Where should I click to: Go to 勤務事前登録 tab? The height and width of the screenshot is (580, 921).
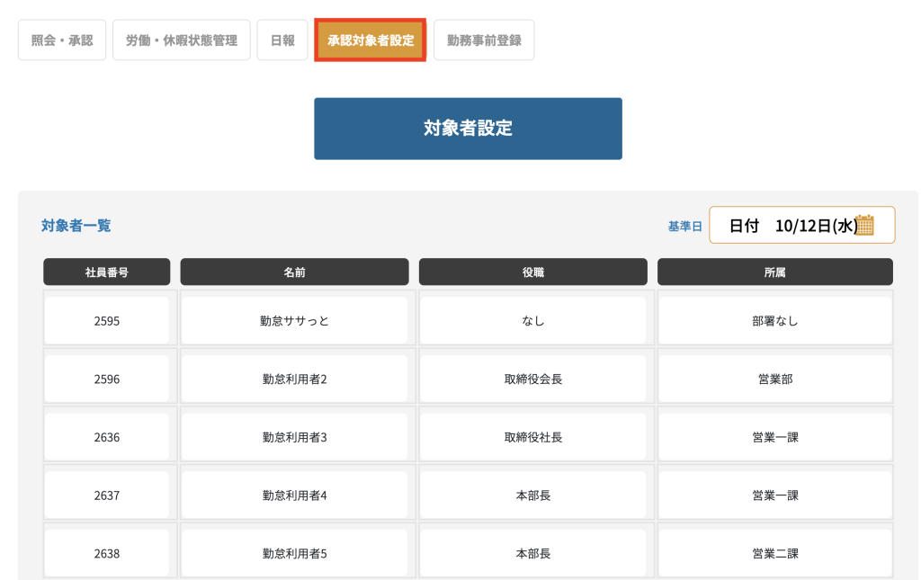point(484,40)
